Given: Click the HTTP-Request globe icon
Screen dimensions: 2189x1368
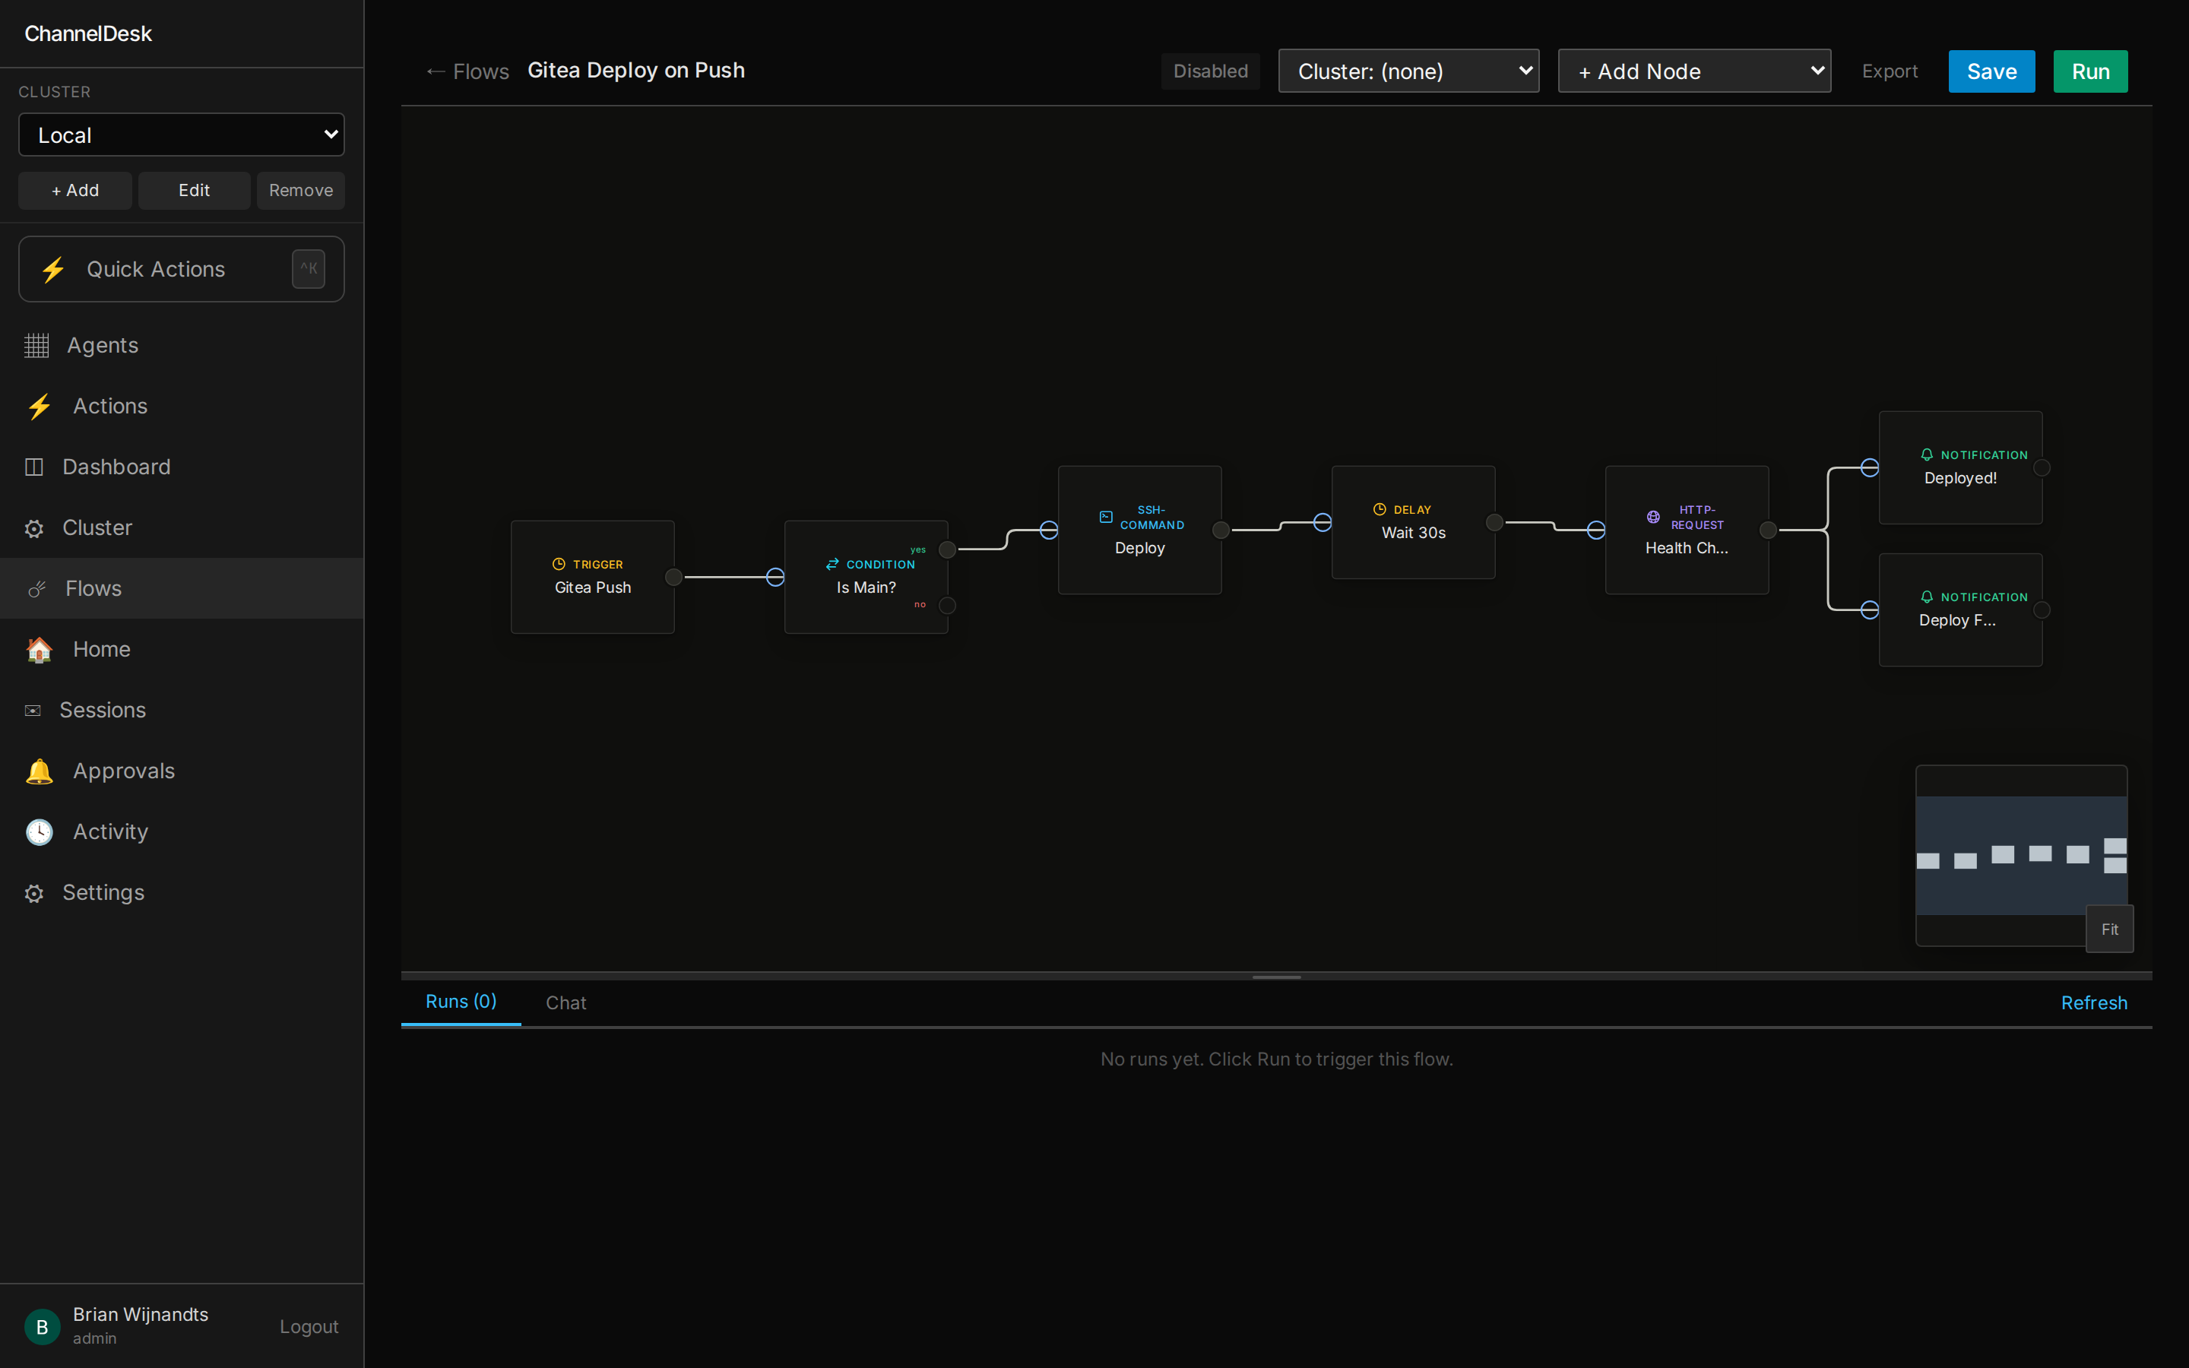Looking at the screenshot, I should pos(1652,517).
